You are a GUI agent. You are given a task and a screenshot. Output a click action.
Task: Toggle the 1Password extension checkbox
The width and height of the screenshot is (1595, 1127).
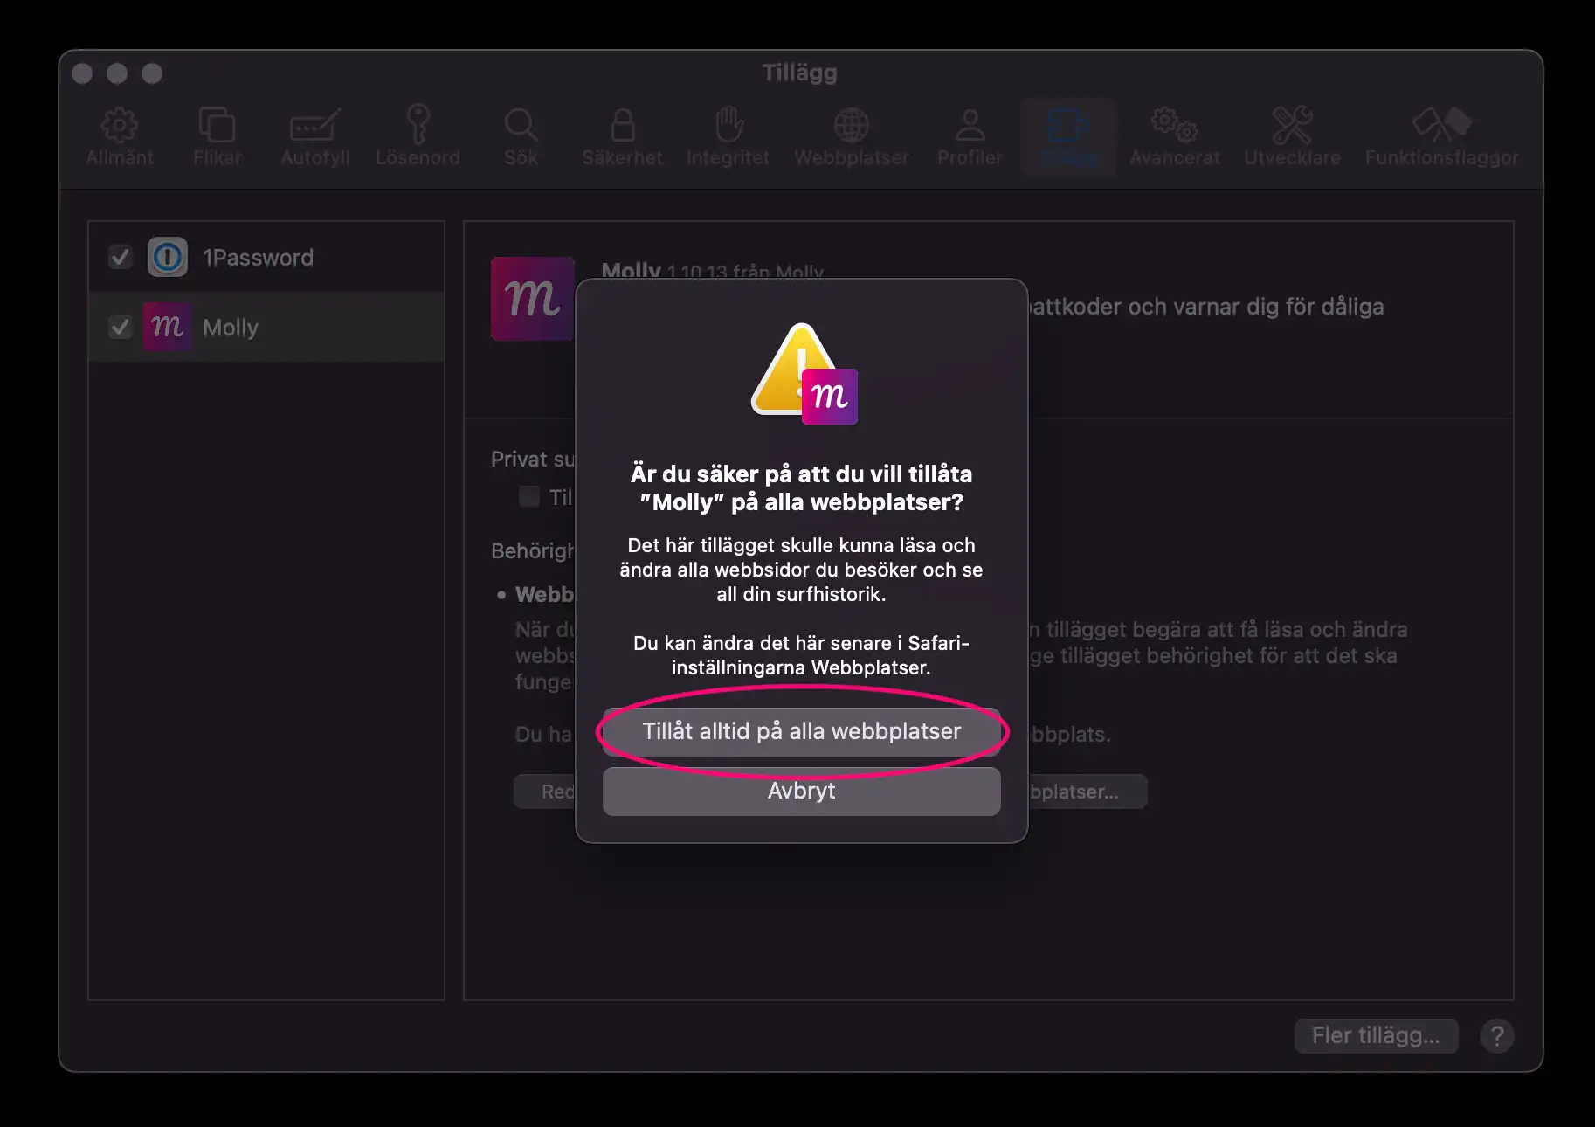click(120, 258)
